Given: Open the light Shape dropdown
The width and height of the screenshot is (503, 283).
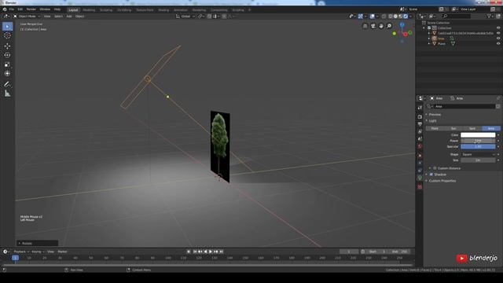Looking at the screenshot, I should (478, 154).
